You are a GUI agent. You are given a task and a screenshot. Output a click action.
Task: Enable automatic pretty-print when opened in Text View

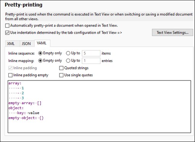point(7,26)
